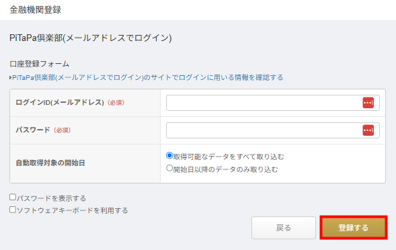396x250 pixels.
Task: Click the パスワード row label
Action: pos(33,130)
